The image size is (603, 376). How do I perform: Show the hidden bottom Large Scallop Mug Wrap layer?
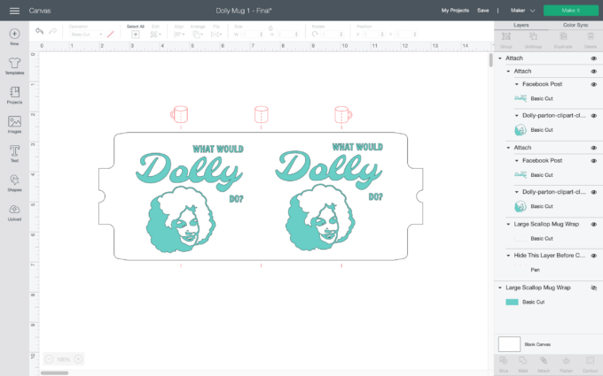click(x=594, y=288)
